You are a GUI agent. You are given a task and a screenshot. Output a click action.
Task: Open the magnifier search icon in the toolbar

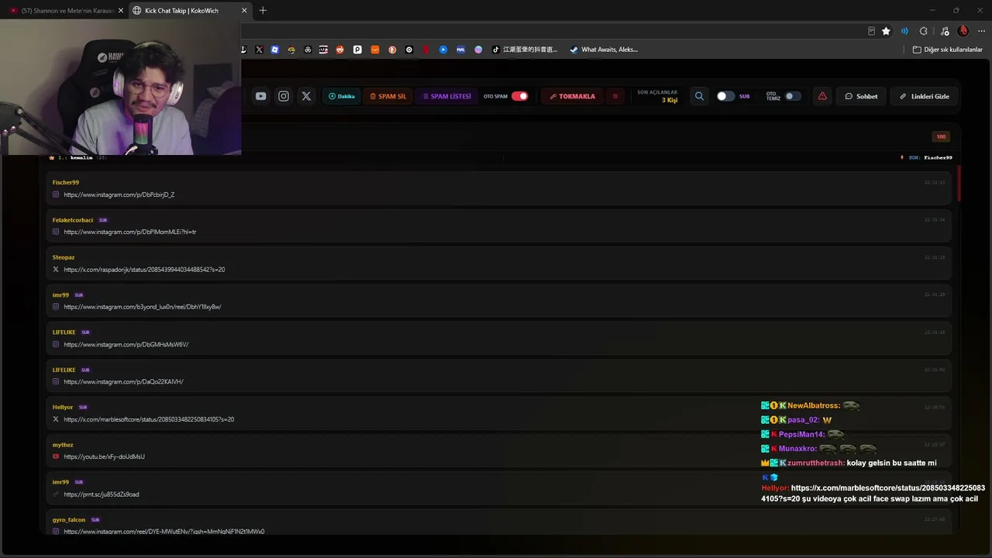[x=699, y=96]
